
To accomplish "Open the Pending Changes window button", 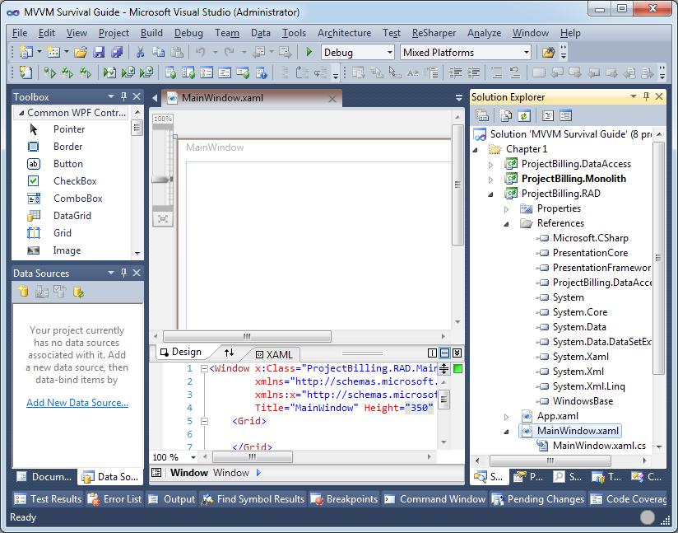I will pyautogui.click(x=538, y=498).
